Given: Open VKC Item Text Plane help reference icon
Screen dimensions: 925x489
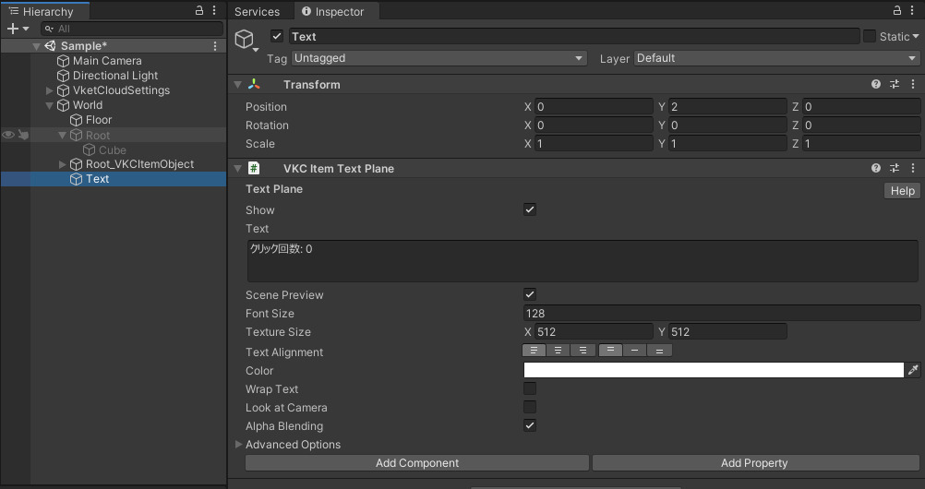Looking at the screenshot, I should pos(875,169).
